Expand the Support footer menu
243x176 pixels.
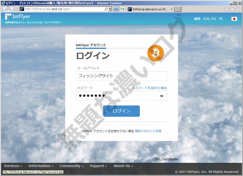[98, 166]
